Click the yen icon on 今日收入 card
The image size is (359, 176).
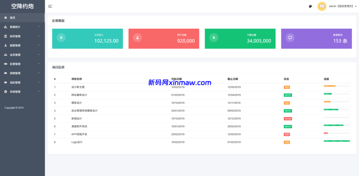point(61,38)
